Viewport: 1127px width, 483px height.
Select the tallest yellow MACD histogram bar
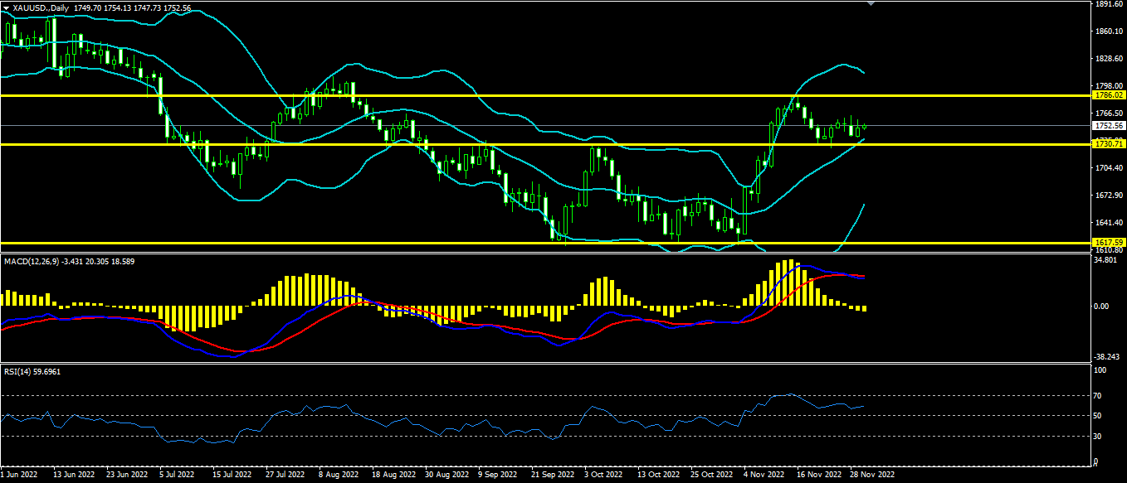[x=790, y=283]
